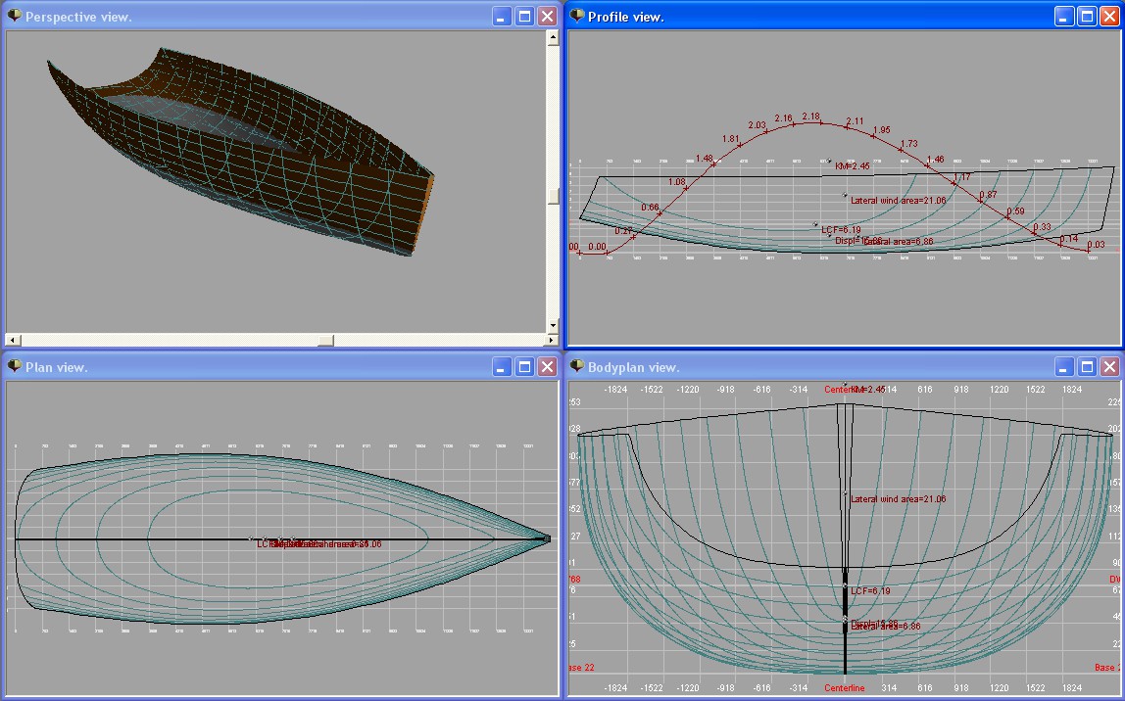Click the 2.03 curve value in Profile view
1125x701 pixels.
point(757,124)
